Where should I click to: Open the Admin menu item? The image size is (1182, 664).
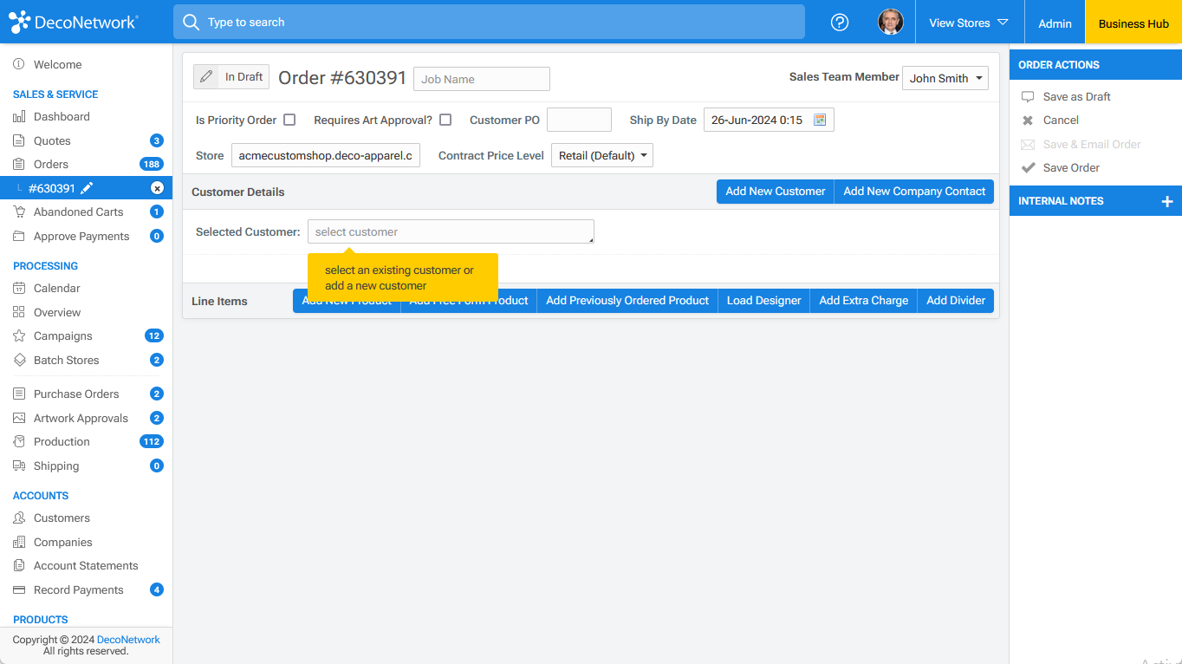(1054, 23)
